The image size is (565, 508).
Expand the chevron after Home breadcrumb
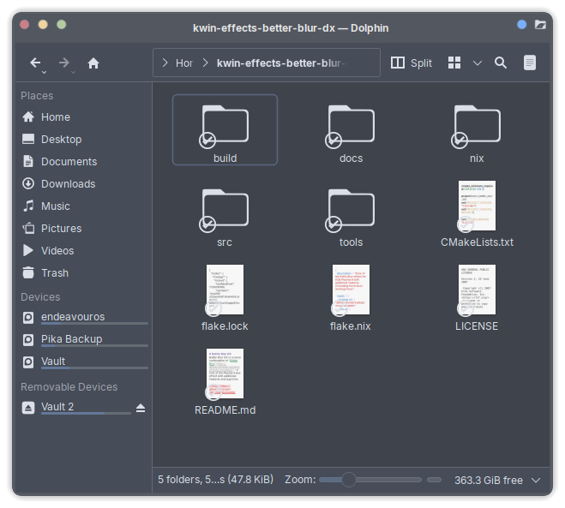[x=206, y=63]
